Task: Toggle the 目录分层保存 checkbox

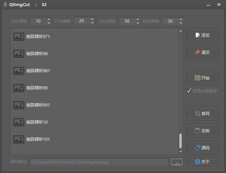Action: point(202,91)
